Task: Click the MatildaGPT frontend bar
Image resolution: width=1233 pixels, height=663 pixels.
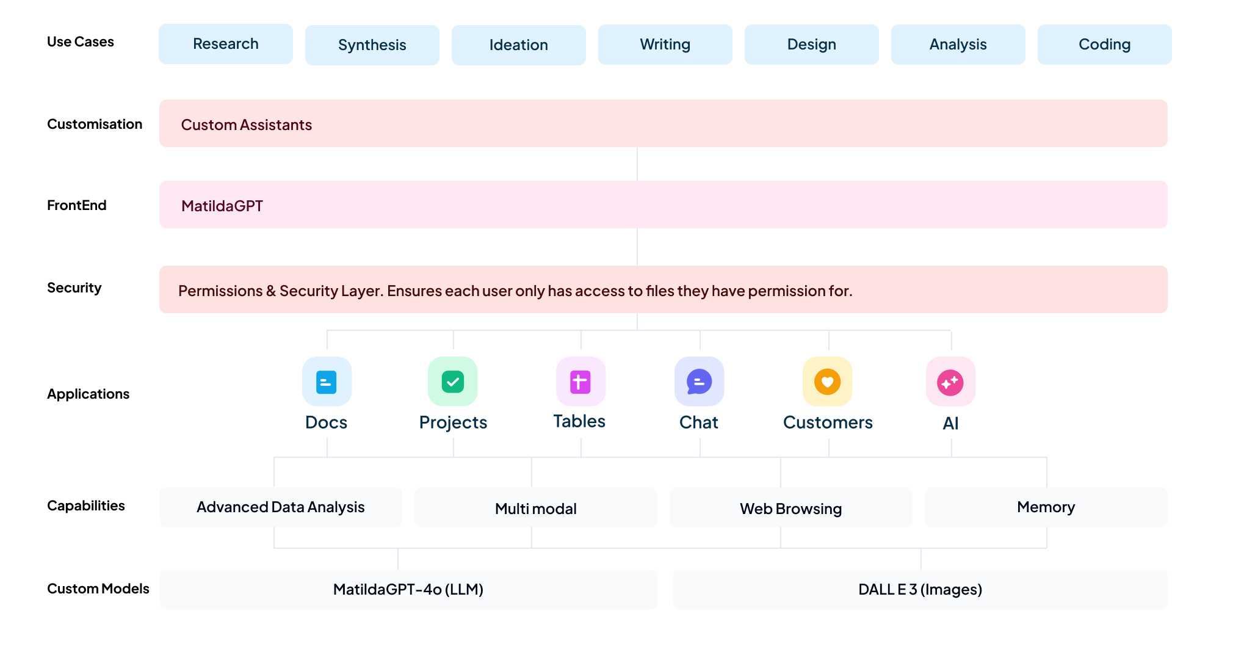Action: point(664,205)
